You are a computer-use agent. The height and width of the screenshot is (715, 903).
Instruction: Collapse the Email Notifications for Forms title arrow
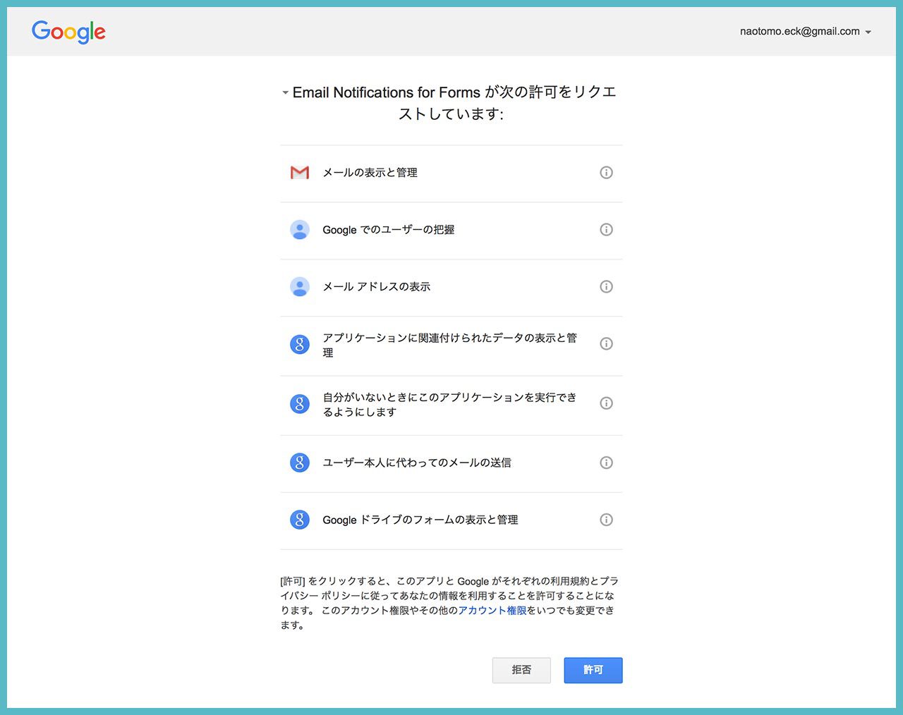pyautogui.click(x=285, y=92)
